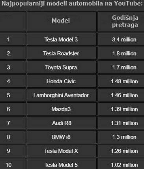This screenshot has width=144, height=169.
Task: Click the Audi R8 cell
Action: (62, 123)
